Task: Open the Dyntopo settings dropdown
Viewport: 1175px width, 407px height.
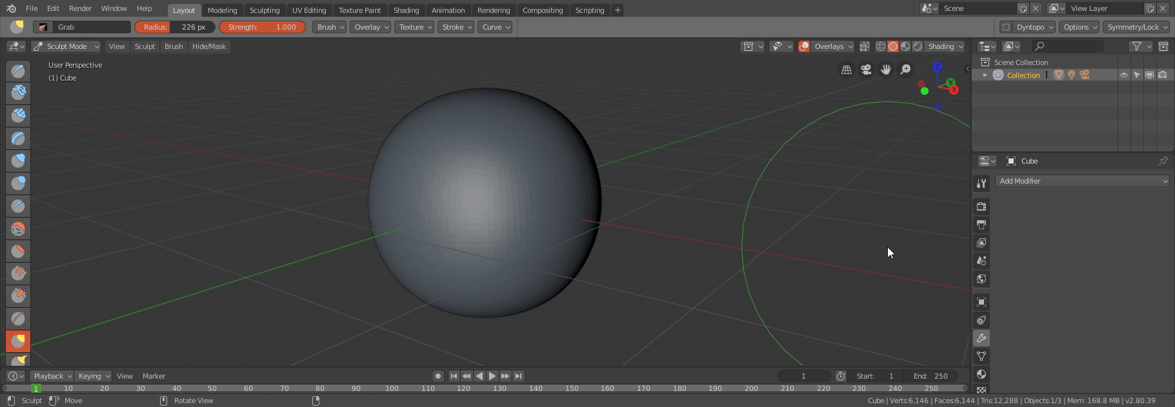Action: [x=1033, y=27]
